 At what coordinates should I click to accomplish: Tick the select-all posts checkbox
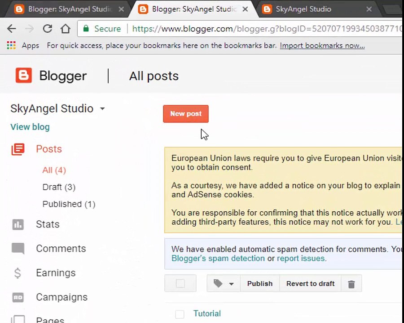click(180, 284)
